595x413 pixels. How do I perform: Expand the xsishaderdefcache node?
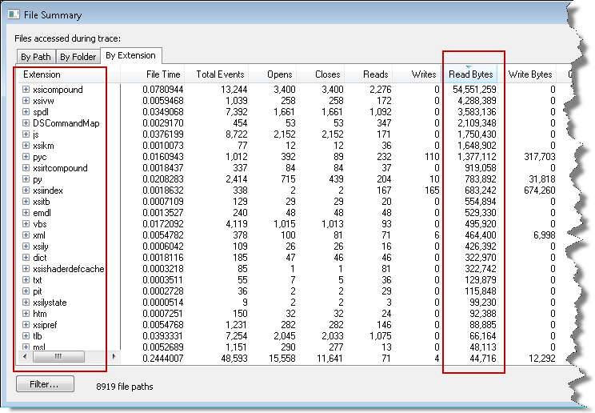tap(26, 269)
